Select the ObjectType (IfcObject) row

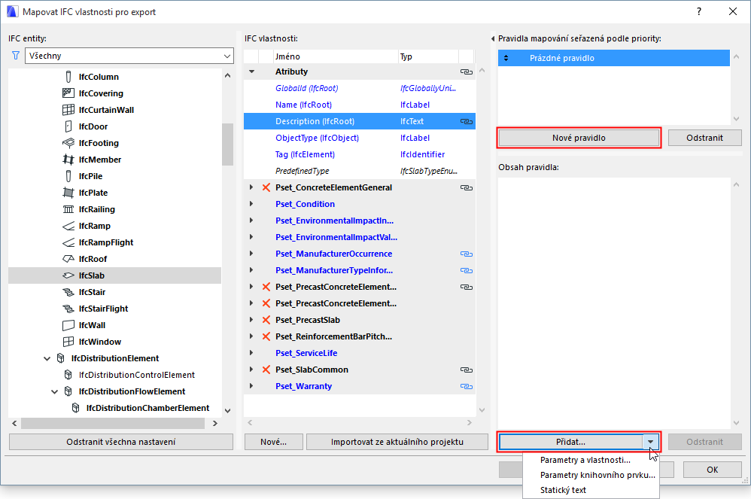[359, 138]
